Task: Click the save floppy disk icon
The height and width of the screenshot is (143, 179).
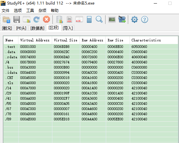Action: [17, 19]
